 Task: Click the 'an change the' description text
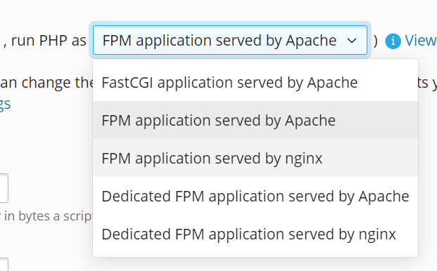click(46, 83)
